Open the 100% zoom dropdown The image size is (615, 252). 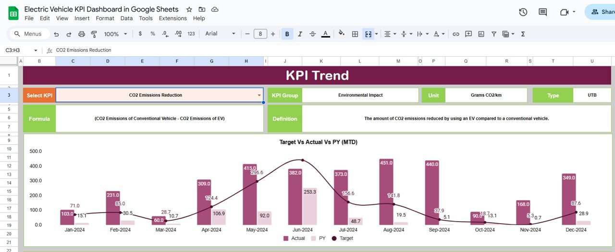(x=116, y=34)
